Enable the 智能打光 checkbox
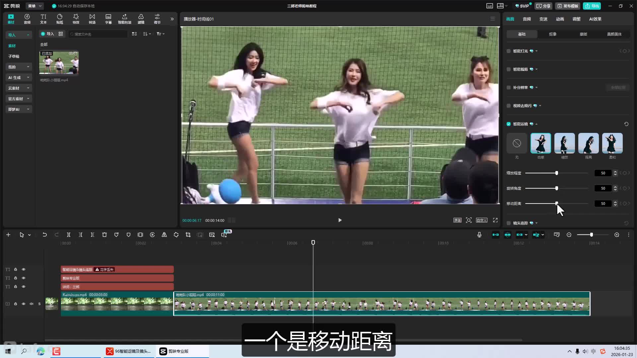The image size is (637, 358). point(509,51)
